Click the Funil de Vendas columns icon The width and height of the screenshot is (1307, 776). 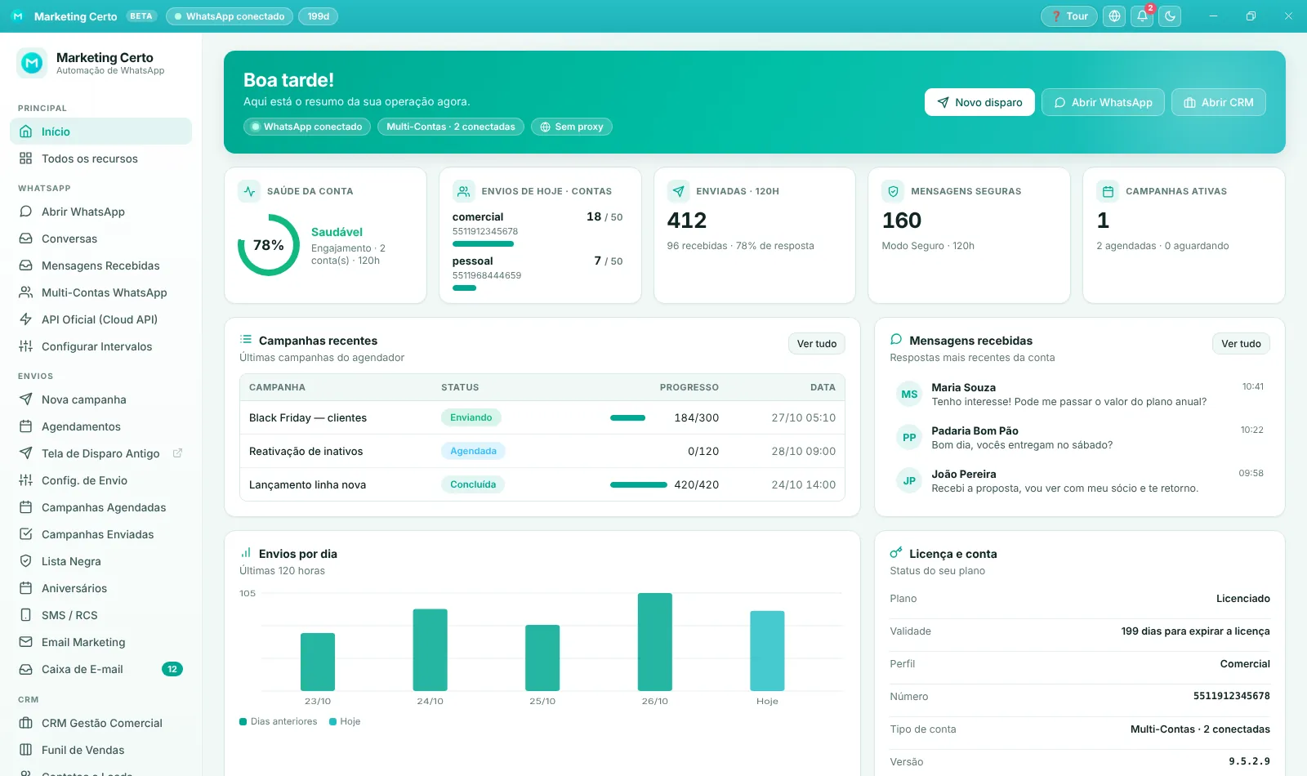[x=26, y=750]
